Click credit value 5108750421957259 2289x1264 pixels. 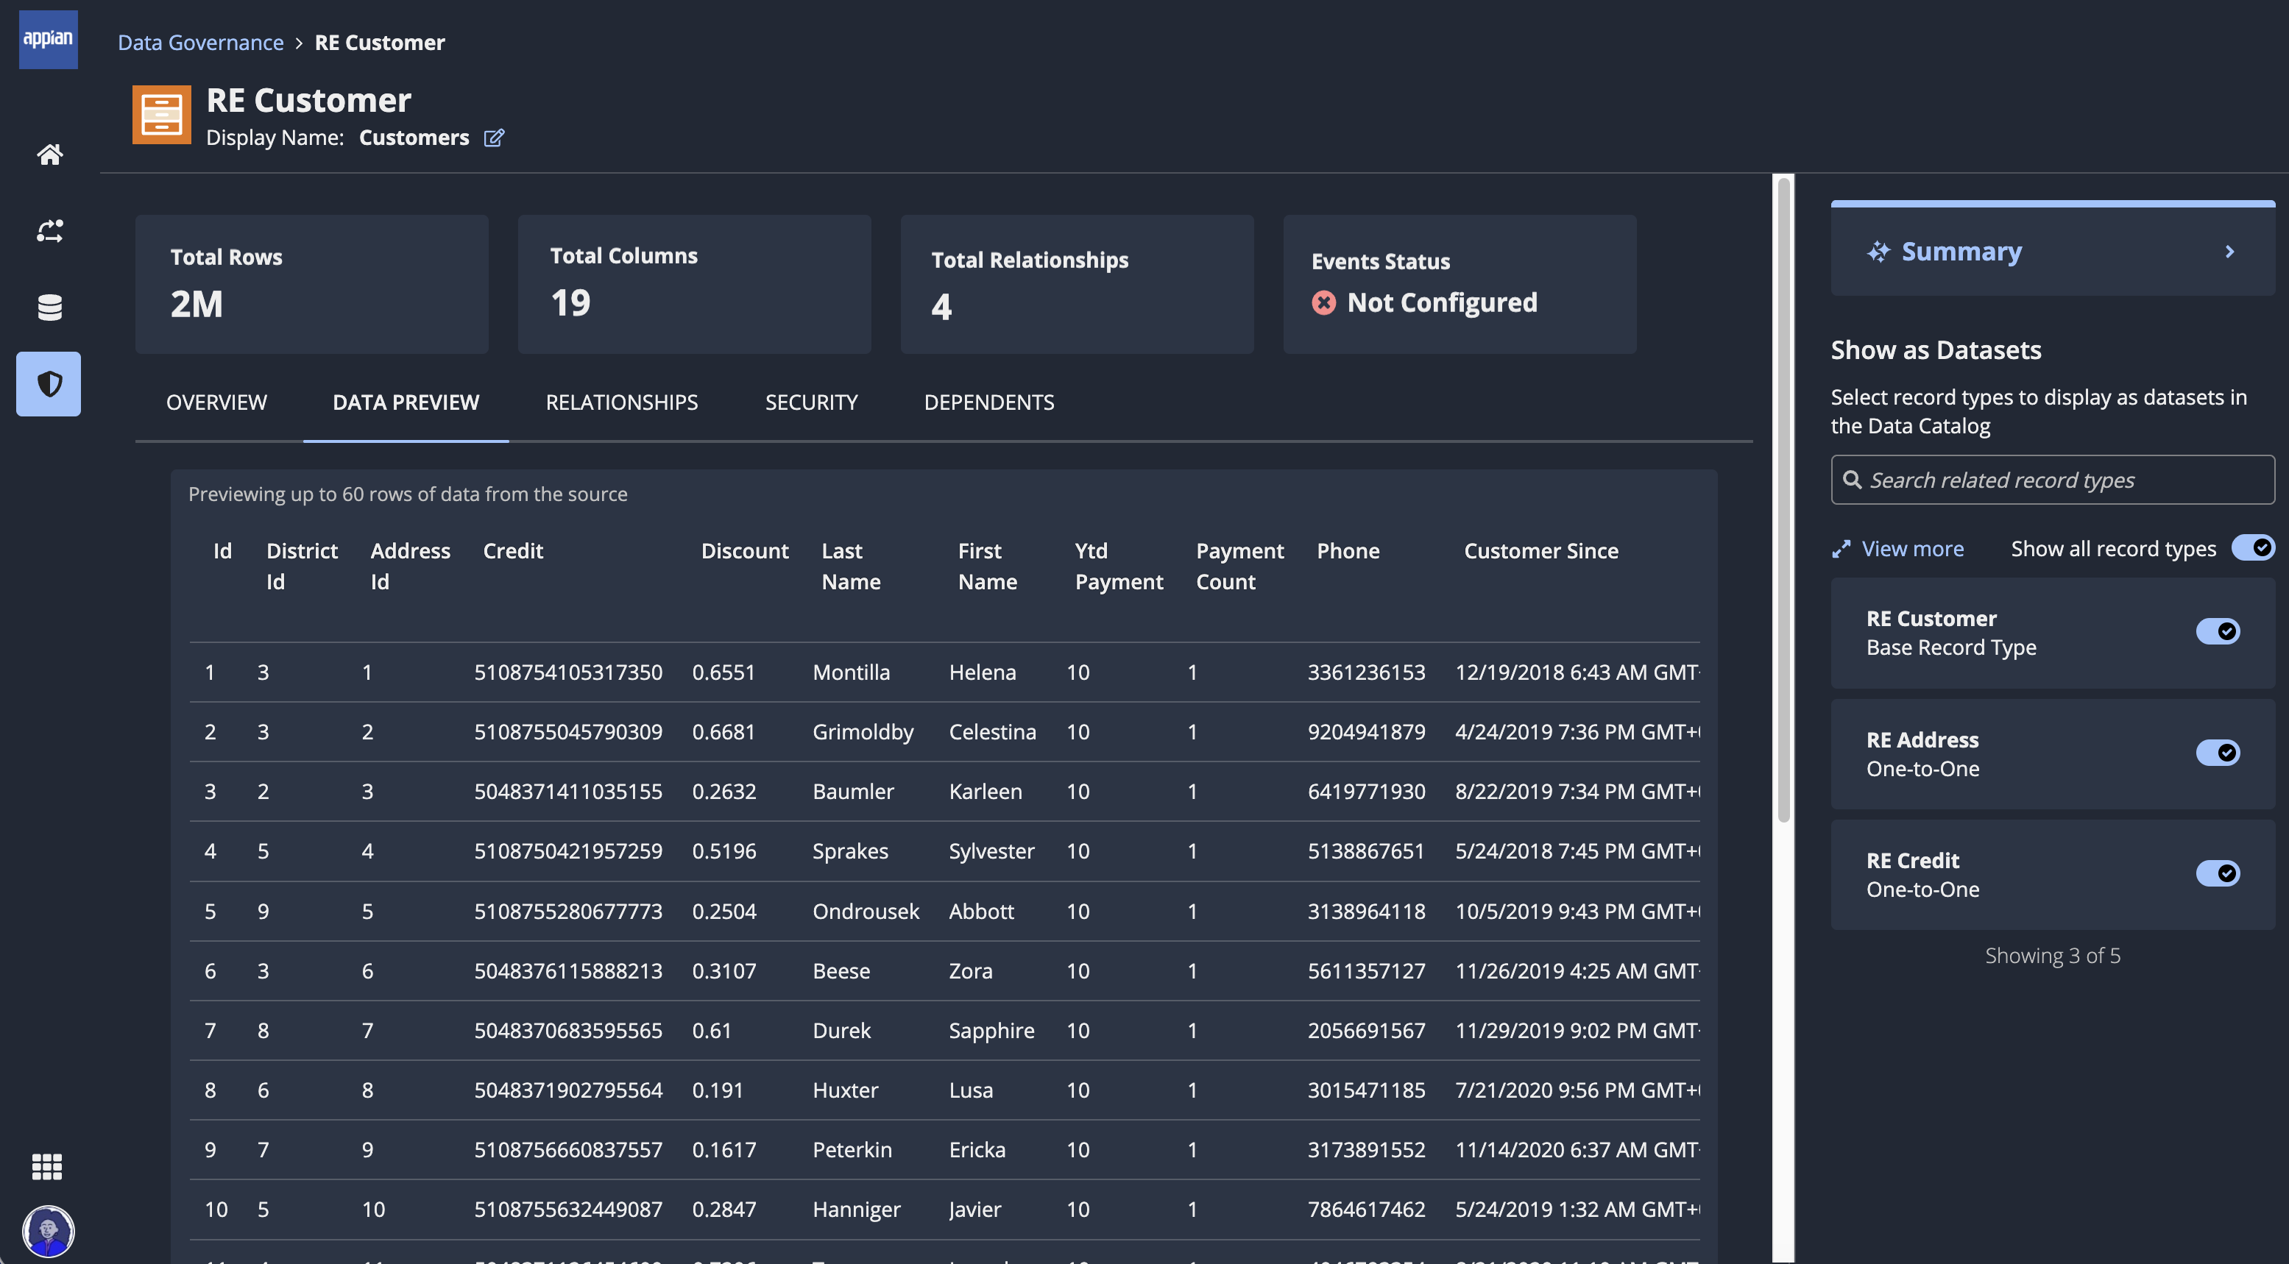click(567, 851)
